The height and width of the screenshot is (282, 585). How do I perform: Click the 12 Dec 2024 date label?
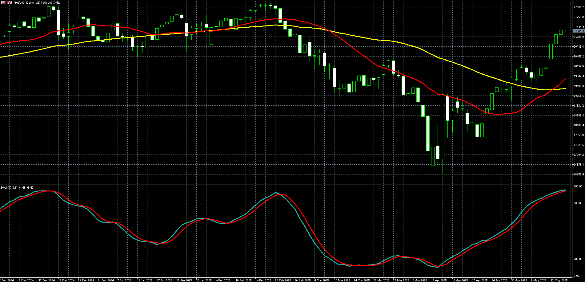(46, 280)
